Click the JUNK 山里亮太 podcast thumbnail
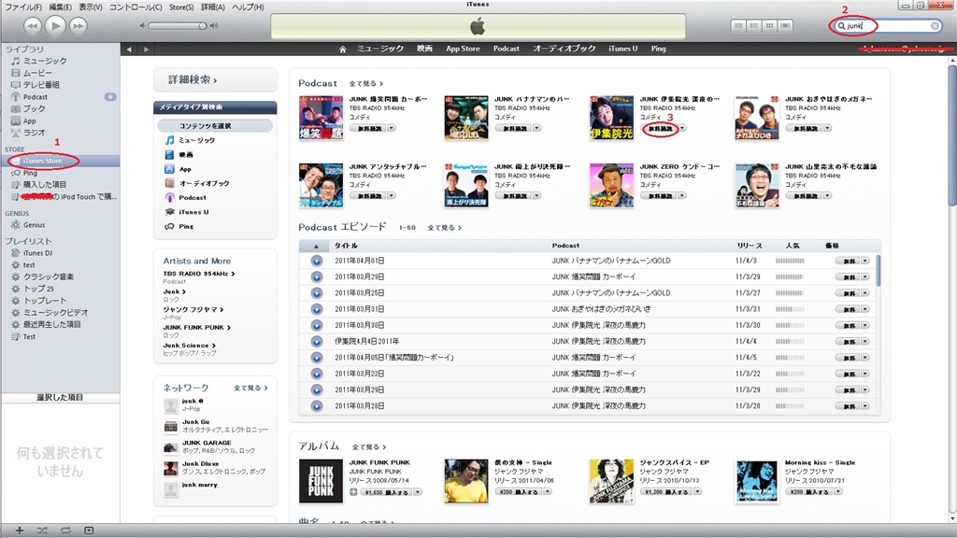 pyautogui.click(x=757, y=186)
